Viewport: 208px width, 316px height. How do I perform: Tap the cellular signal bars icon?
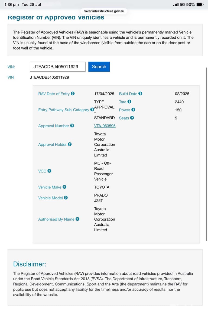click(x=176, y=4)
